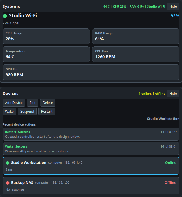Click the timestamp 14 Jul 09:01

click(169, 146)
